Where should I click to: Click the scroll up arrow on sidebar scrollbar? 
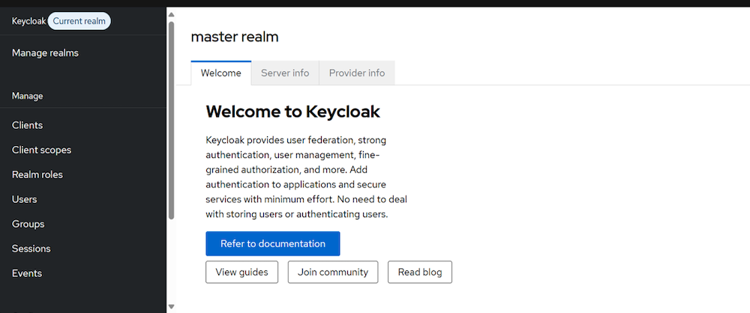pos(171,14)
